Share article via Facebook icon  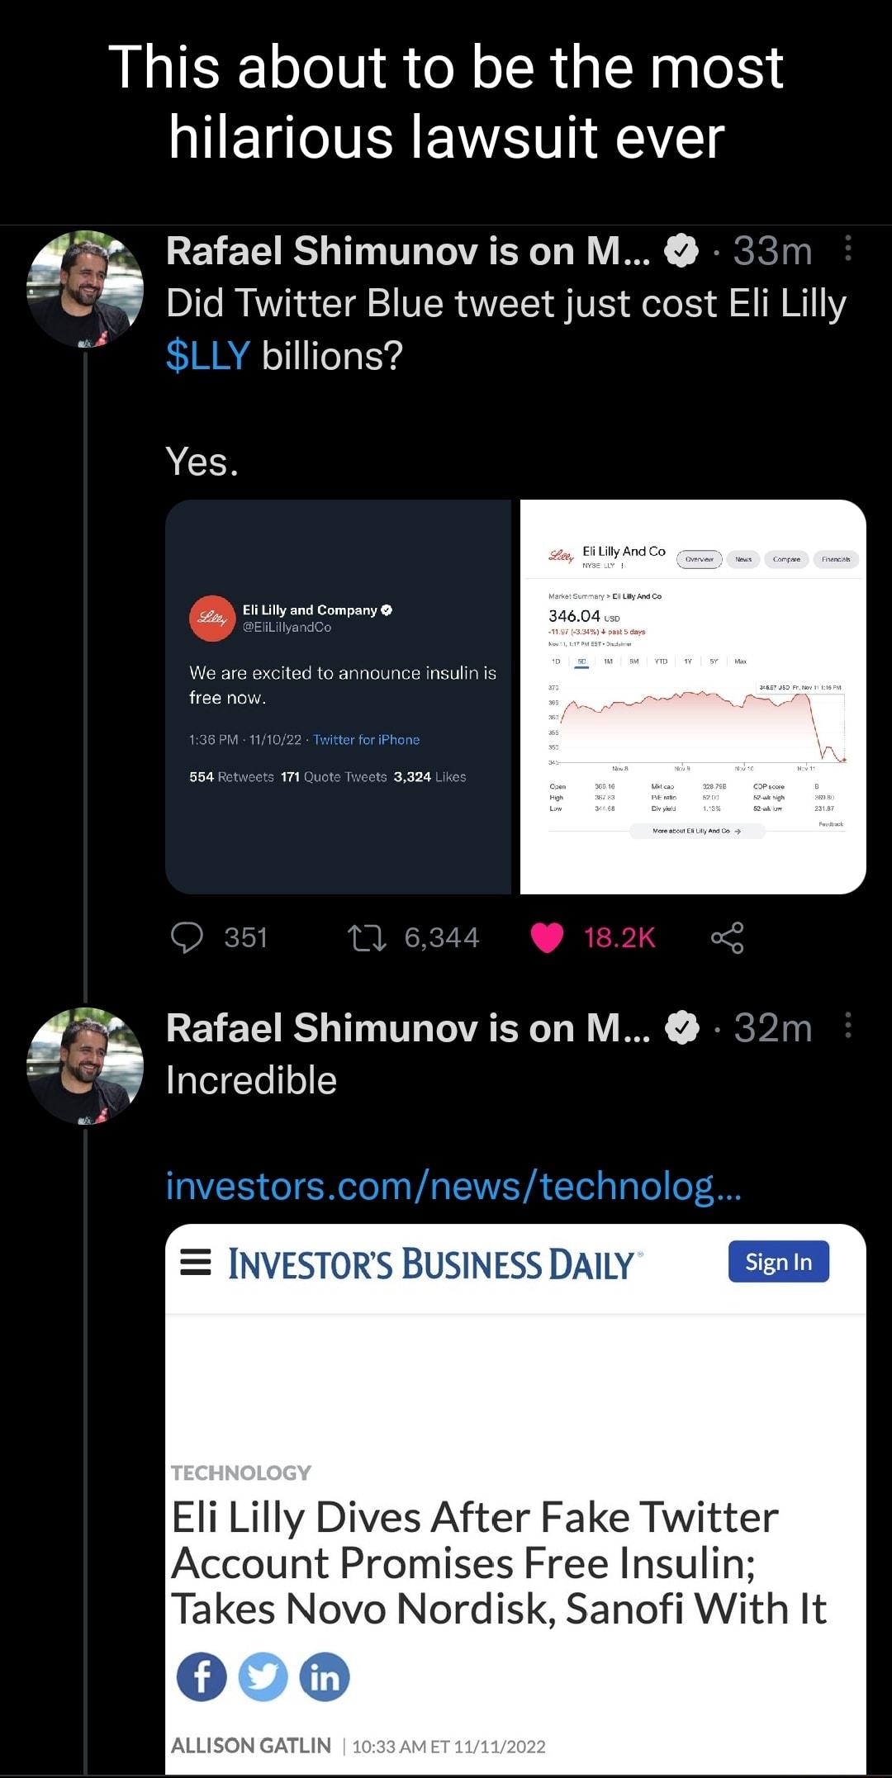point(202,1676)
